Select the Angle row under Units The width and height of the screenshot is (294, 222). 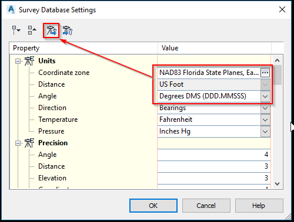[x=48, y=96]
